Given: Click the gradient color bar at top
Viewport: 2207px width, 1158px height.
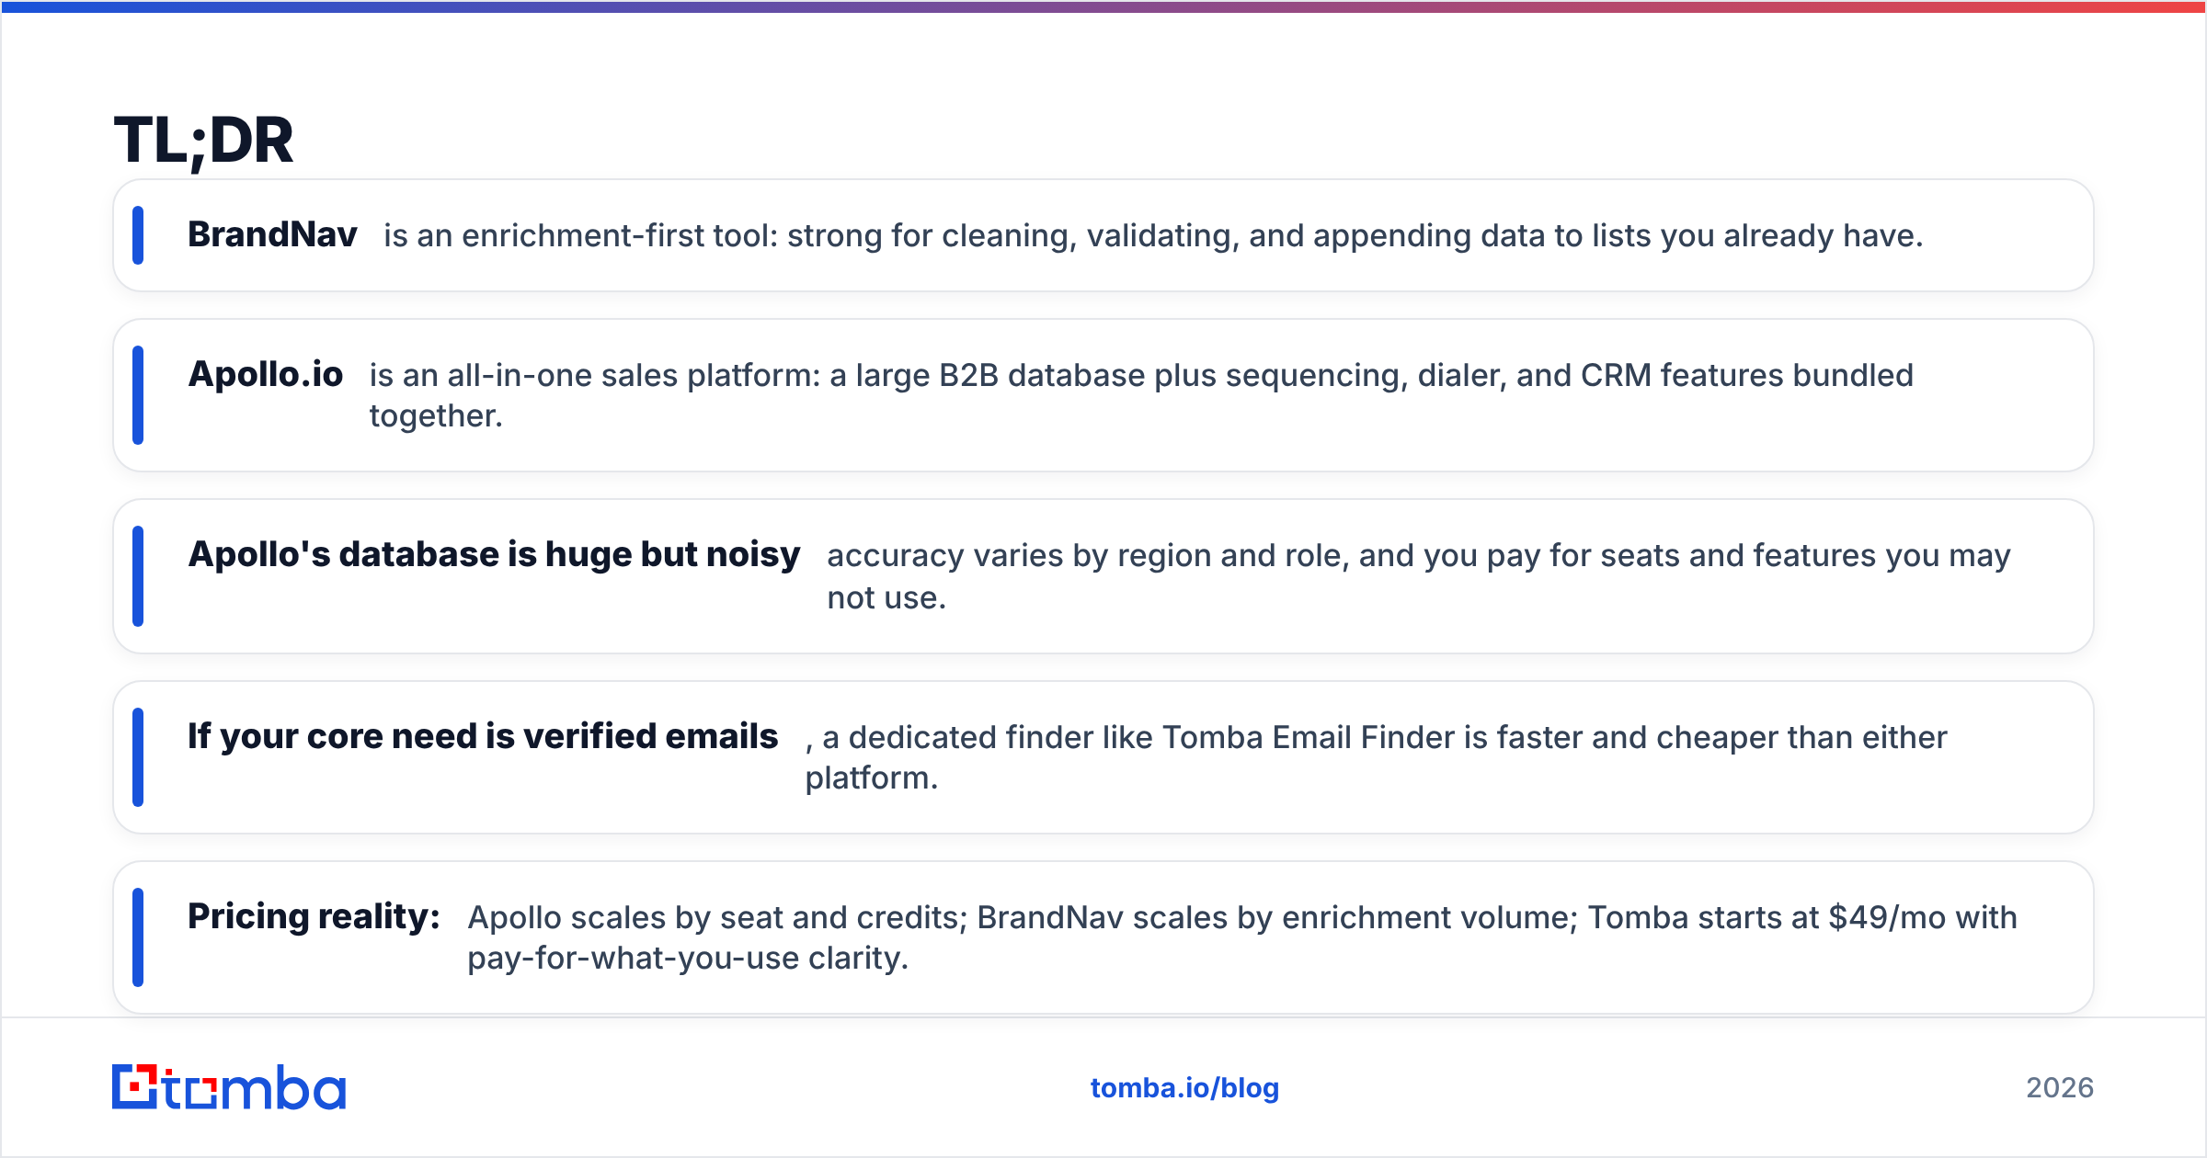Looking at the screenshot, I should 1103,6.
